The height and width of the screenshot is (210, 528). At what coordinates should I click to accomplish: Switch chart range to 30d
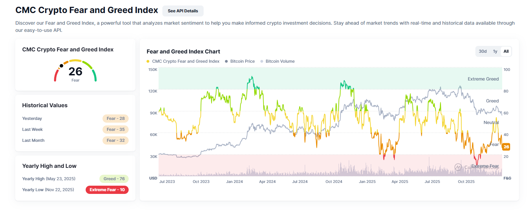[483, 51]
